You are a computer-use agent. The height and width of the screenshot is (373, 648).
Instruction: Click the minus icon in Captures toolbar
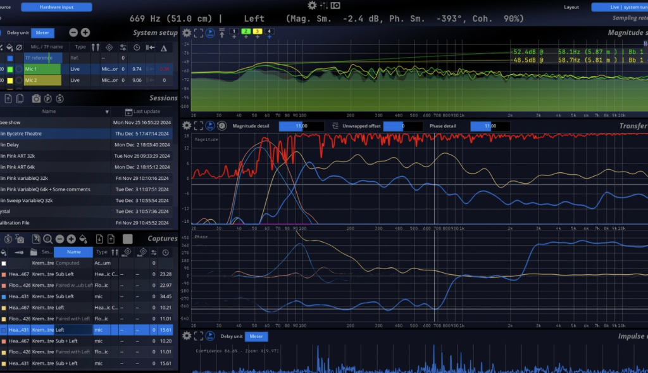(x=59, y=239)
